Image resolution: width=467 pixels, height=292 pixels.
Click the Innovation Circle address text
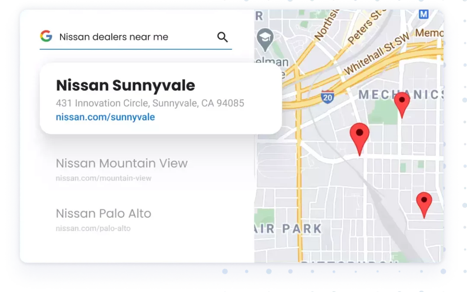point(150,103)
